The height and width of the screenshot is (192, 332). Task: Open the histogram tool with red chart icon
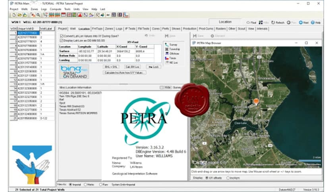click(79, 15)
